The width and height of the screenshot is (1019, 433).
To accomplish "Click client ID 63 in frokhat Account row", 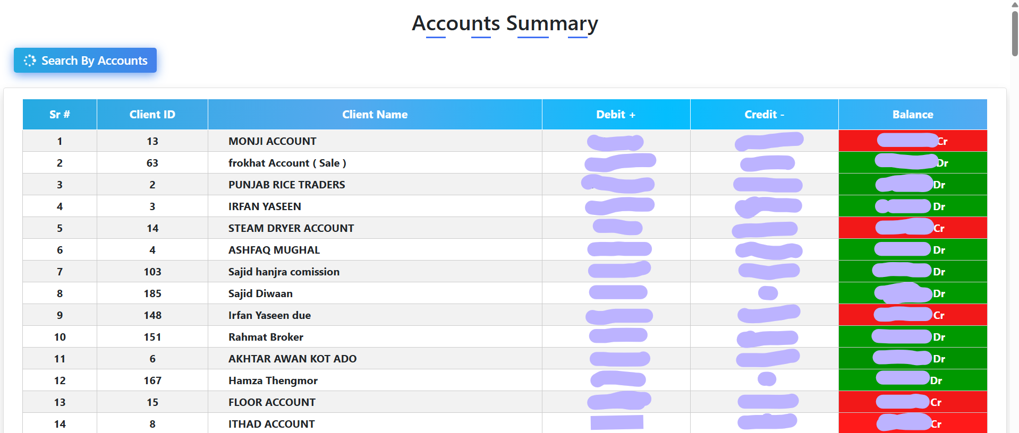I will (x=152, y=163).
